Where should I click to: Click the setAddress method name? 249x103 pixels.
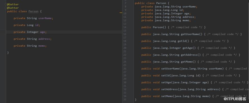tap(169, 89)
